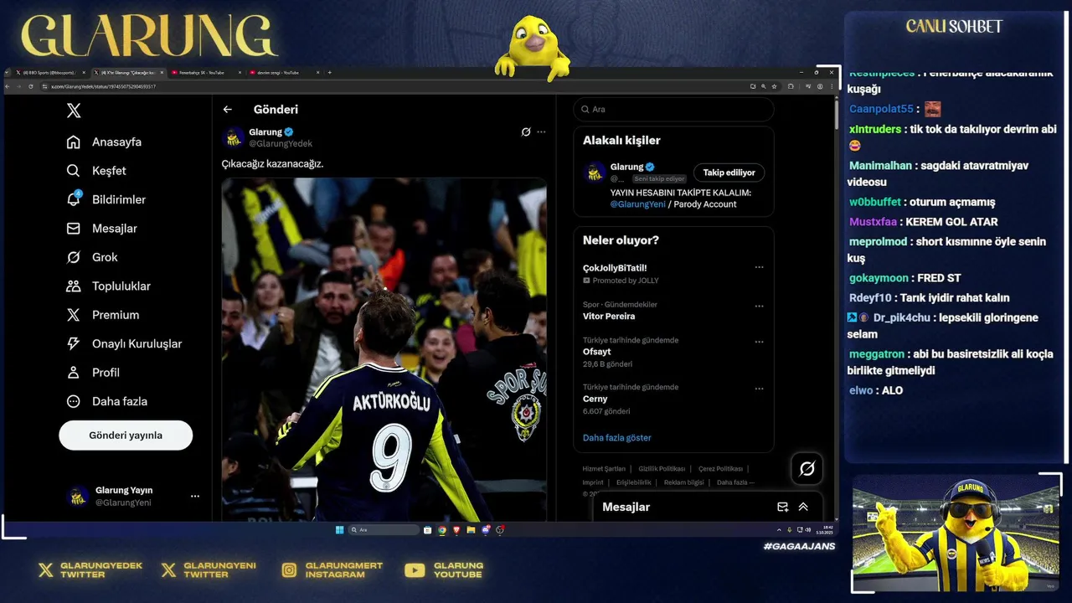Click the Windows taskbar search box
Viewport: 1072px width, 603px height.
click(384, 530)
